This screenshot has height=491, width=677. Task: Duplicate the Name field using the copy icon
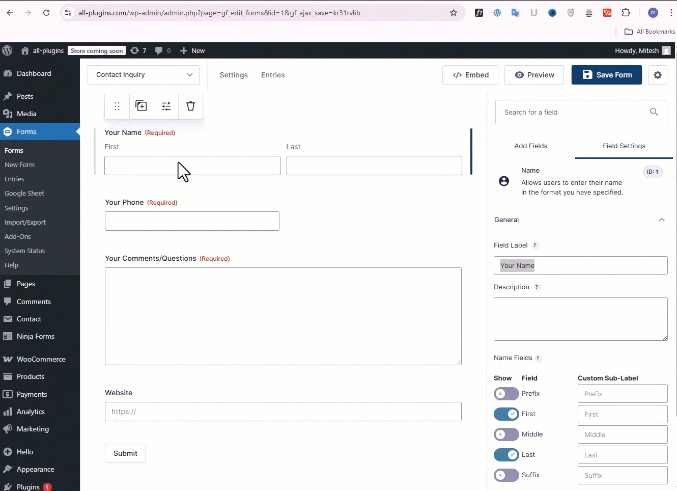point(141,106)
